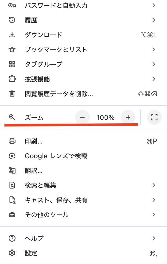Image resolution: width=167 pixels, height=264 pixels.
Task: Toggle fullscreen with the square brackets button
Action: (x=154, y=117)
